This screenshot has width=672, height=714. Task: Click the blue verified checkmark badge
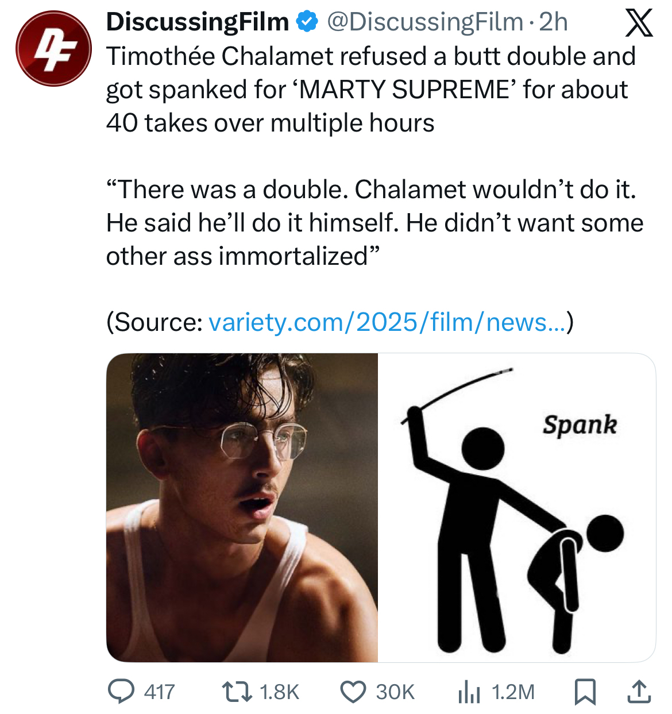point(307,22)
